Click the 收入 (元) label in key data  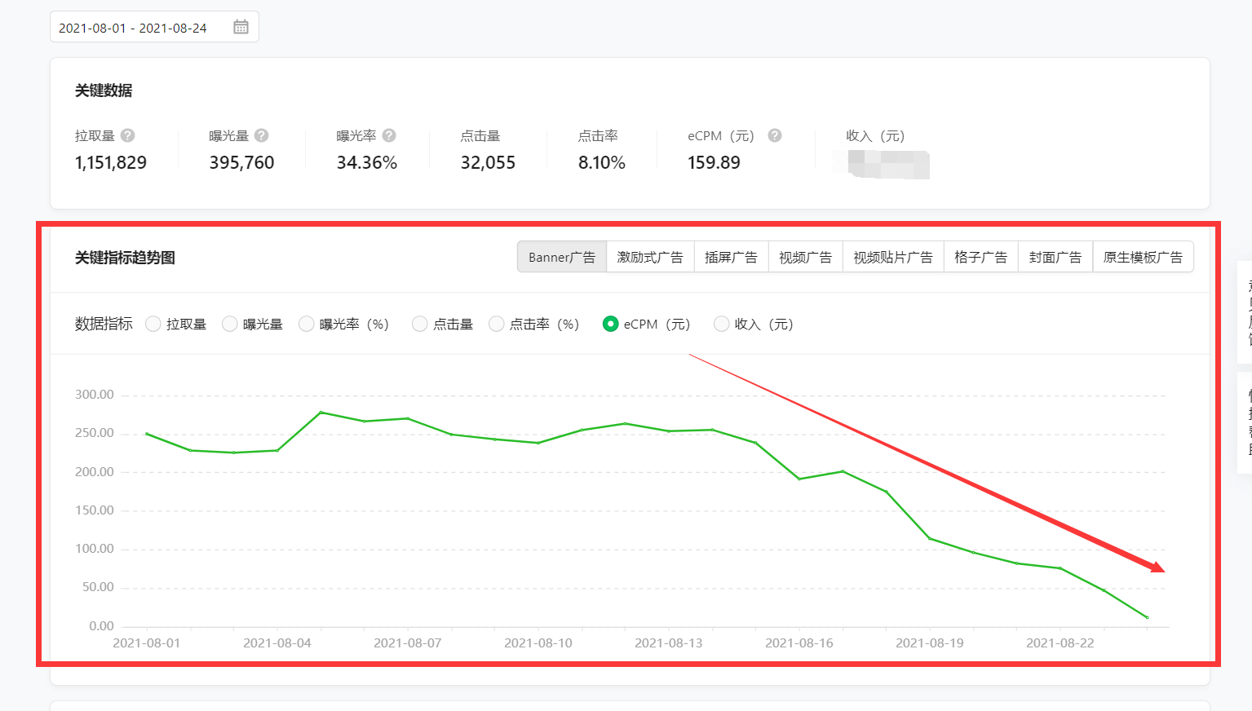[x=875, y=135]
